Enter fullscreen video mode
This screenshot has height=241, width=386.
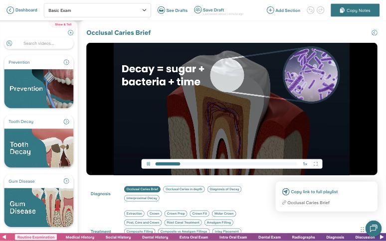316,164
